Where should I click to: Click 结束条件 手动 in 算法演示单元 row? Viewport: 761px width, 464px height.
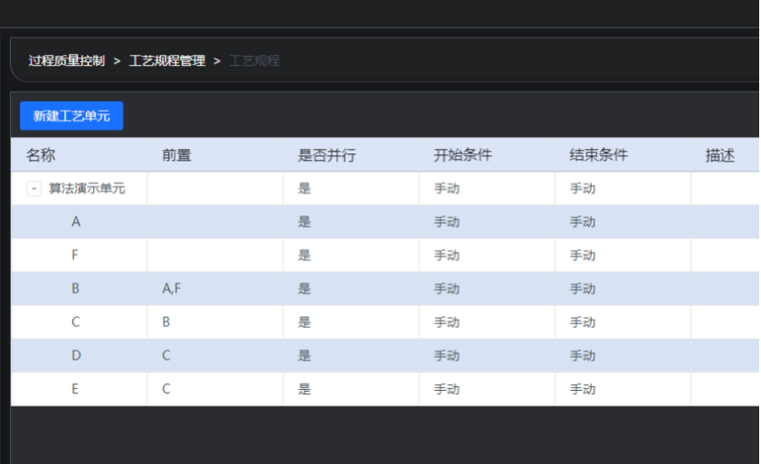point(583,188)
